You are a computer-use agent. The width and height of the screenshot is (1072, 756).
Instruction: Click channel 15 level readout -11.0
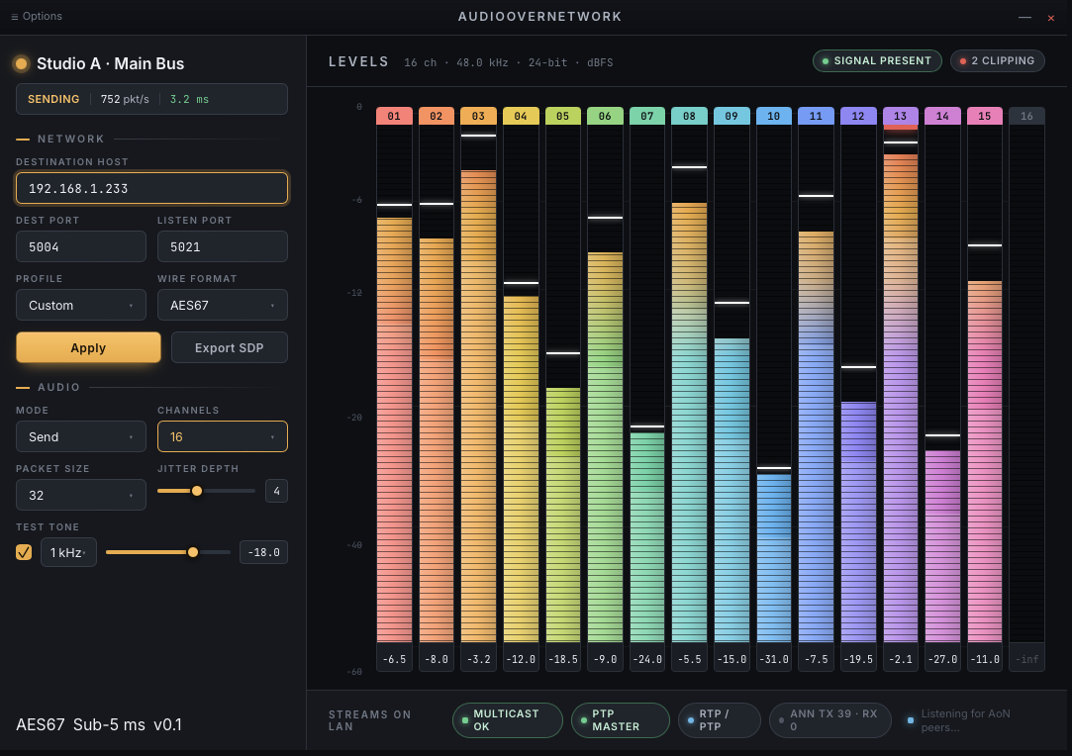click(x=985, y=659)
